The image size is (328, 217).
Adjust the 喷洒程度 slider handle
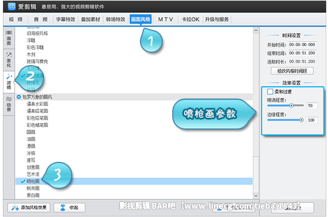click(x=292, y=106)
